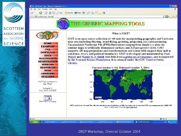Viewport: 181px width, 136px height.
Task: Click the globe in the Generic Mapping Tools banner
Action: click(x=63, y=24)
